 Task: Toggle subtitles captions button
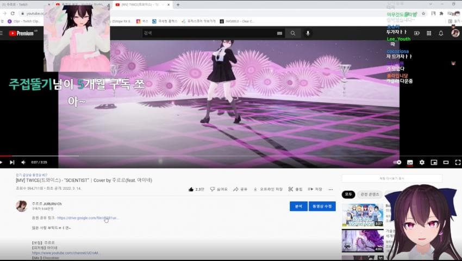point(410,162)
